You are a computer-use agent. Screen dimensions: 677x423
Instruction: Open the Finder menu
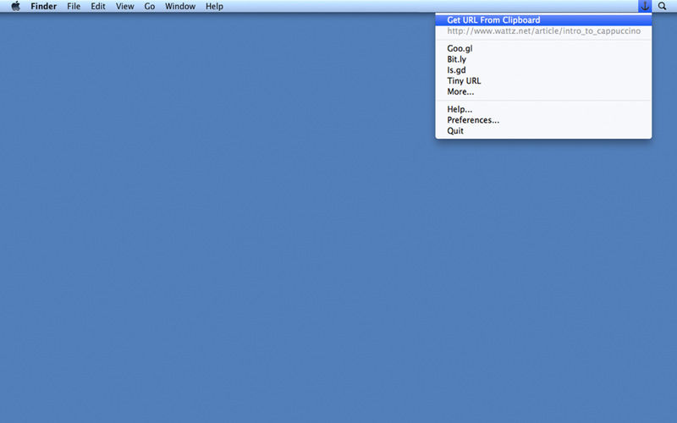[x=44, y=6]
